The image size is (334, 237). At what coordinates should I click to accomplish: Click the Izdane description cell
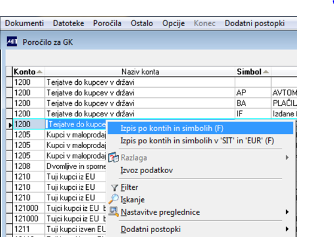[x=284, y=113]
